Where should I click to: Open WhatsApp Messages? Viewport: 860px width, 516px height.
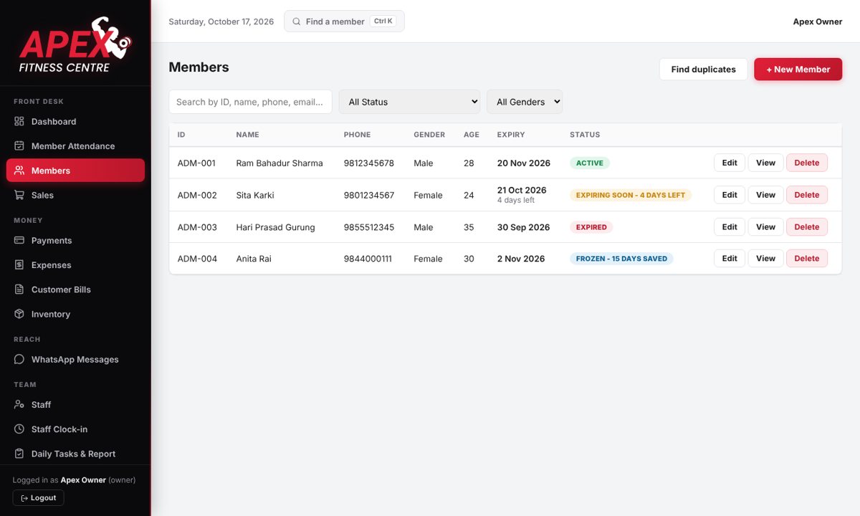click(x=75, y=360)
